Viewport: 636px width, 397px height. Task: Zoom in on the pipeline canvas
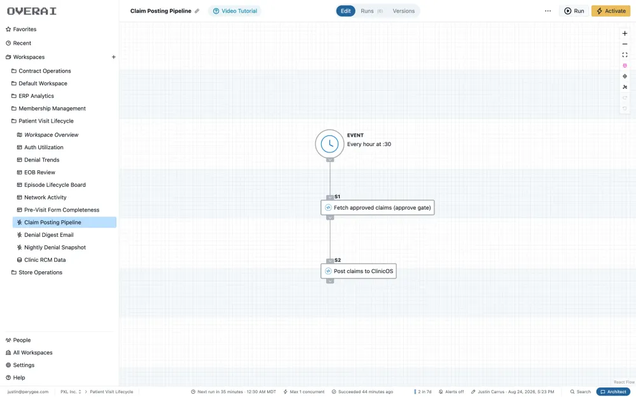pos(625,34)
